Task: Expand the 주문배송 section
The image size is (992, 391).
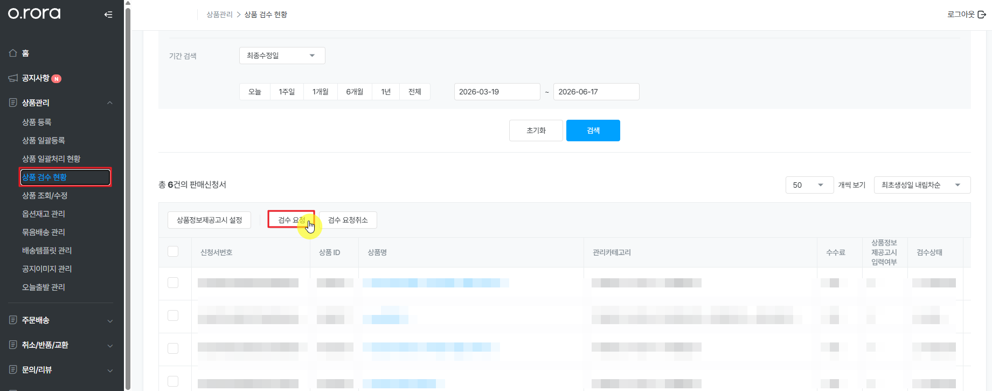Action: pyautogui.click(x=110, y=320)
